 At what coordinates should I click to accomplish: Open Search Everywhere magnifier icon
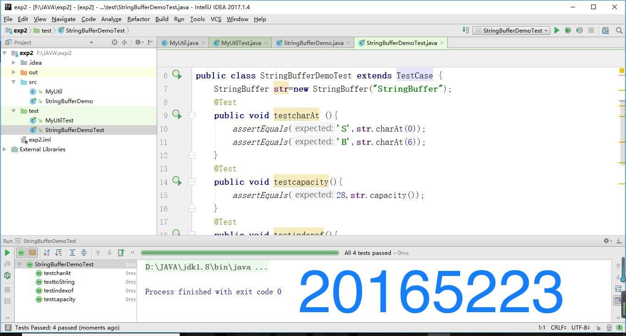(619, 30)
